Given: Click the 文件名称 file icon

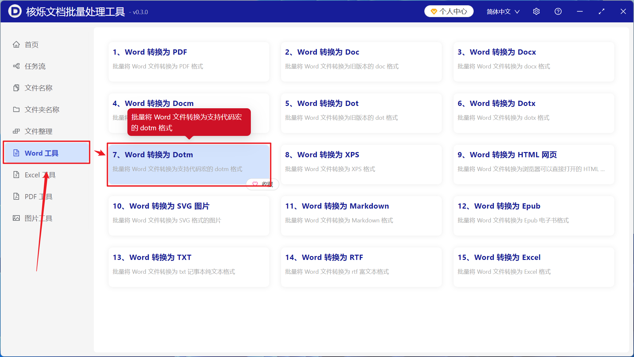Looking at the screenshot, I should pos(16,88).
